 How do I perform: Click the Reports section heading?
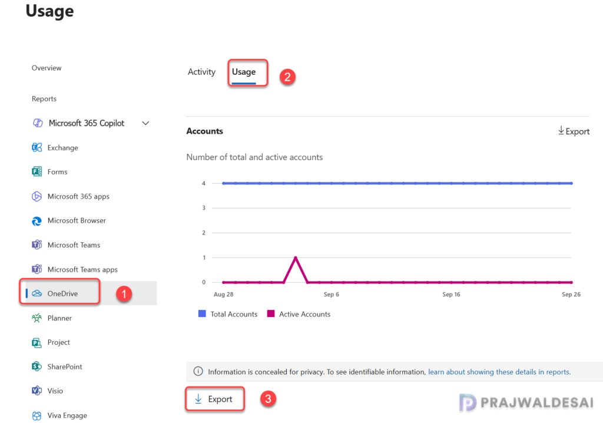[x=44, y=98]
